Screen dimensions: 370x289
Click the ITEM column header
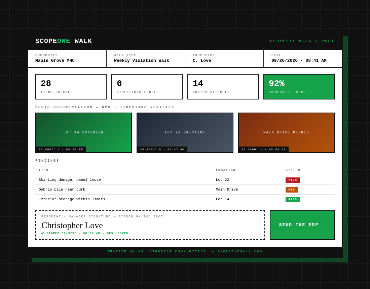(44, 170)
